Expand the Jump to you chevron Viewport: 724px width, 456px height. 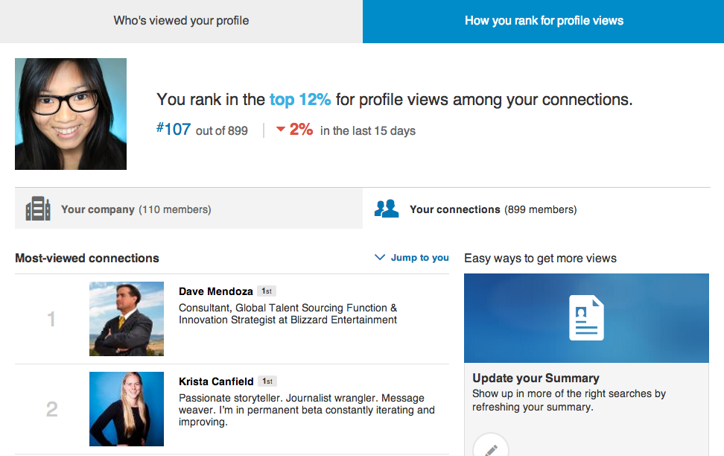(379, 257)
